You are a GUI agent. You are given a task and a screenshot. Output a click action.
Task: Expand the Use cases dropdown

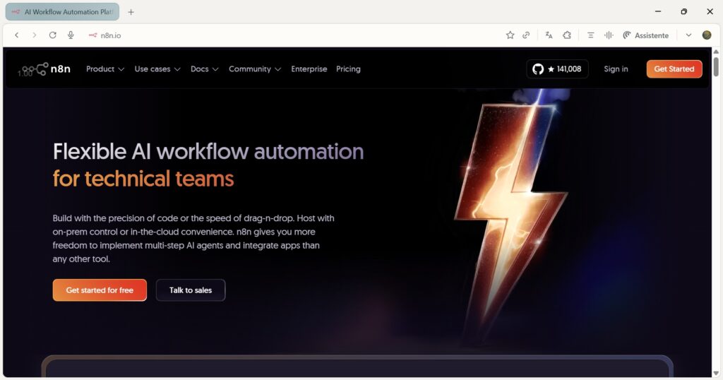coord(157,69)
